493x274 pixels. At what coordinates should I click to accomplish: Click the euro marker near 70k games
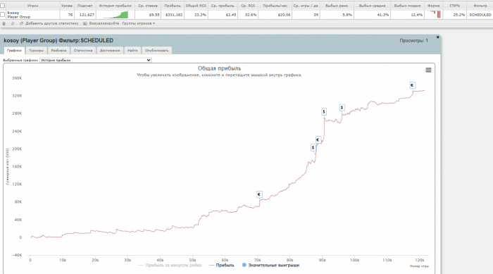[x=259, y=194]
